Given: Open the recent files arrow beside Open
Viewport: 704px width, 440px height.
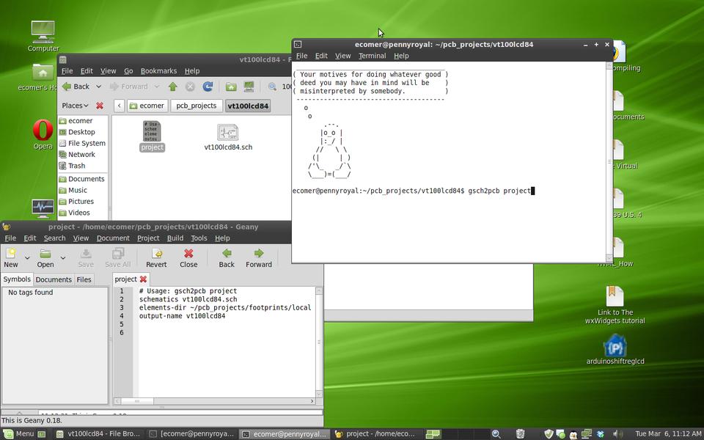Looking at the screenshot, I should coord(63,257).
